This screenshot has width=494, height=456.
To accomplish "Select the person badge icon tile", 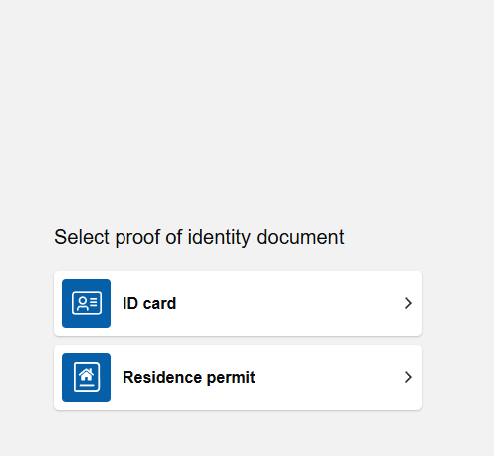I will coord(86,303).
